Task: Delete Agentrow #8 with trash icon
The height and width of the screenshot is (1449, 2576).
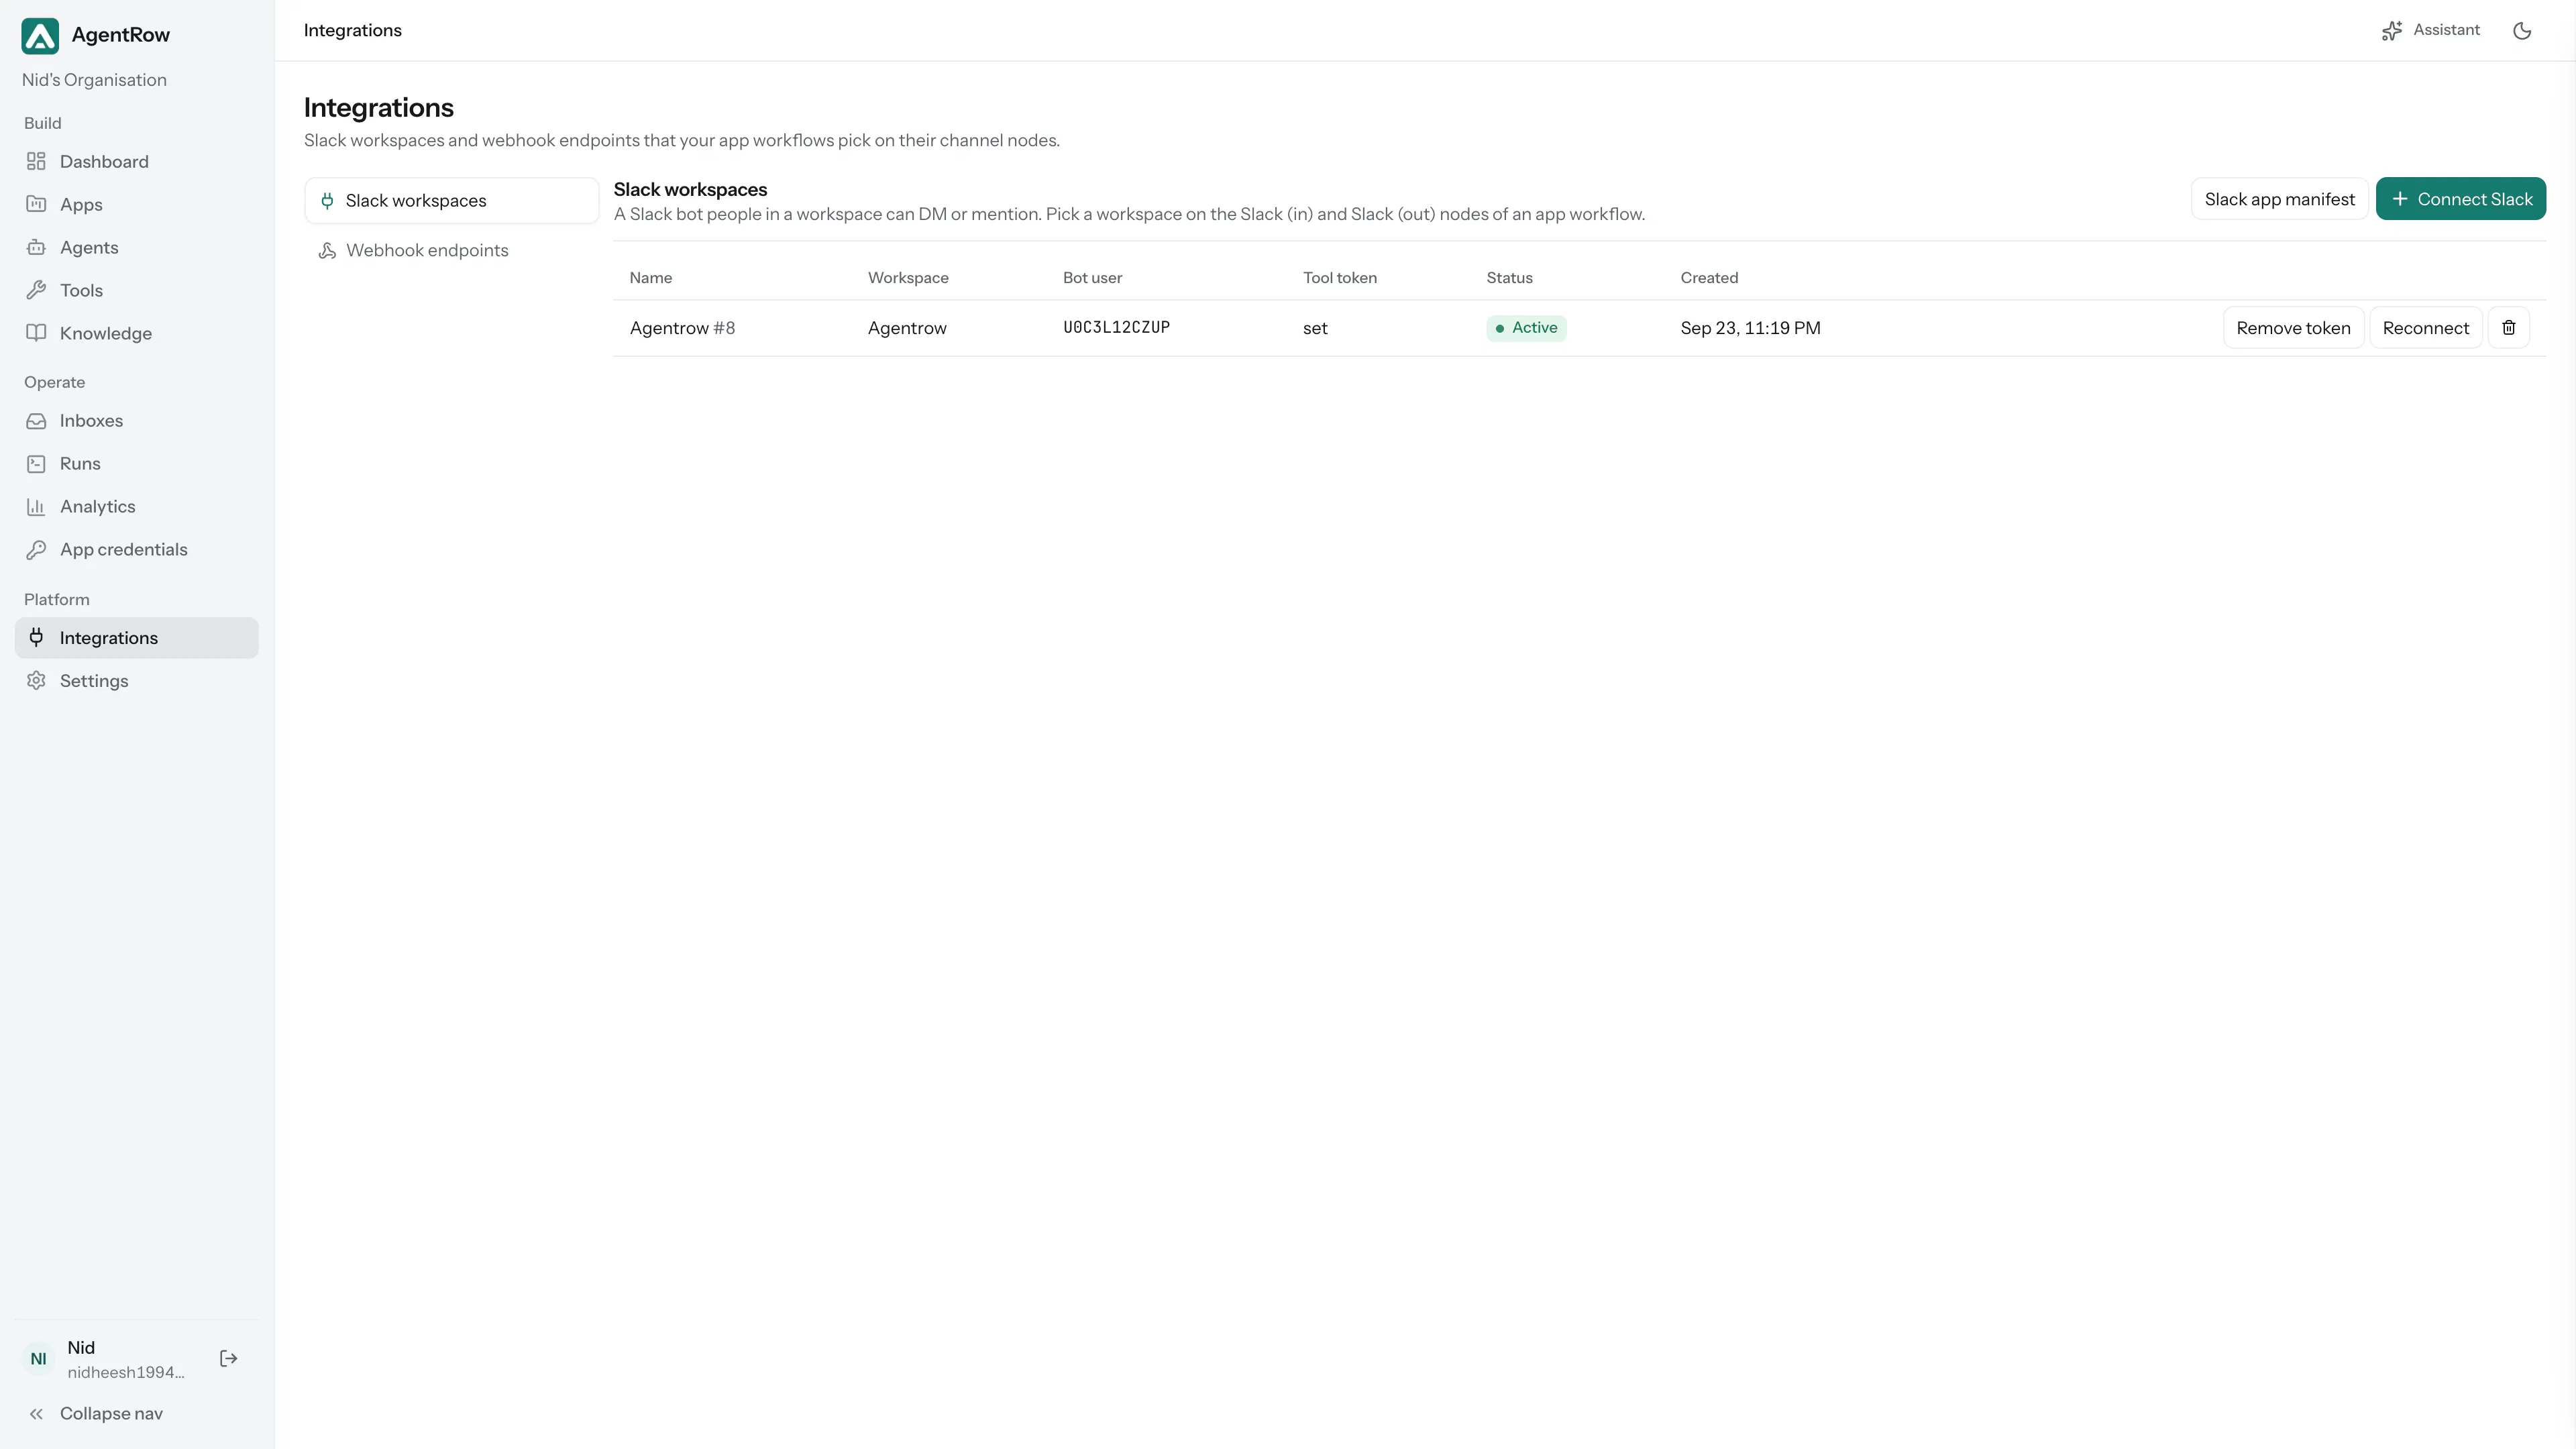Action: pyautogui.click(x=2509, y=328)
